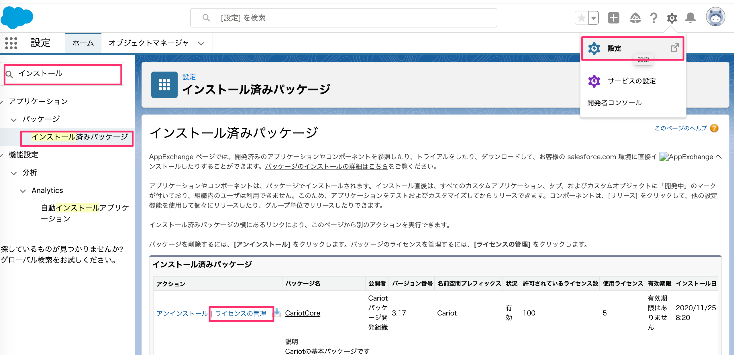Open the AppExchange へ link
Image resolution: width=734 pixels, height=355 pixels.
pyautogui.click(x=695, y=157)
